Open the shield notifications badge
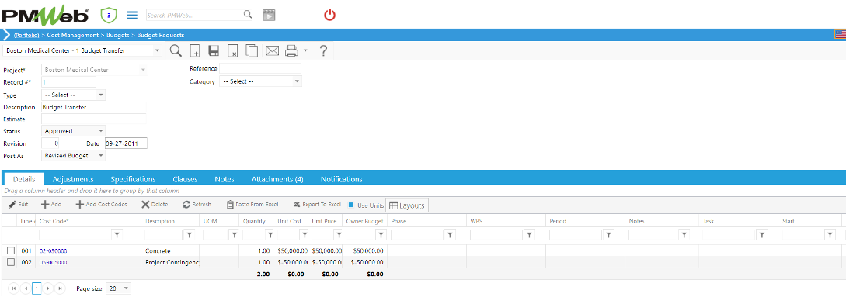 [109, 15]
